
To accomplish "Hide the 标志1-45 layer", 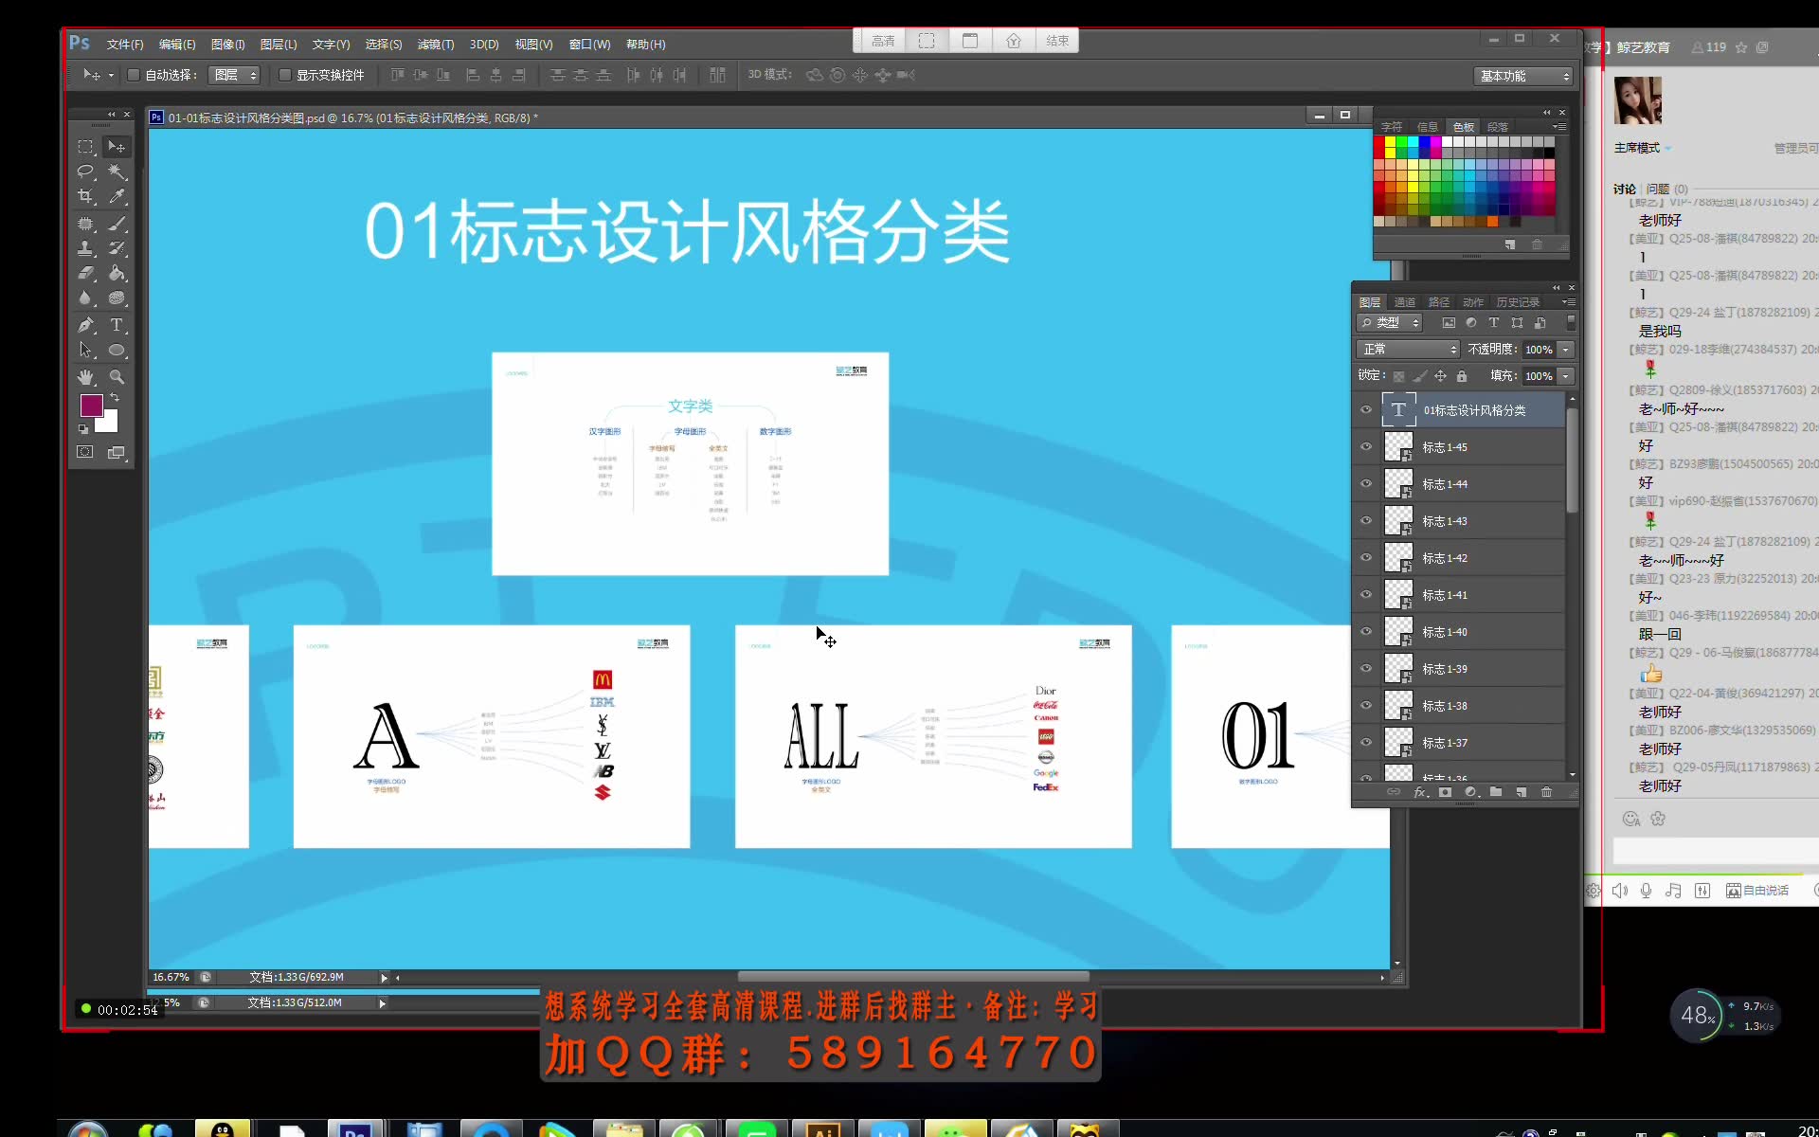I will pos(1367,446).
